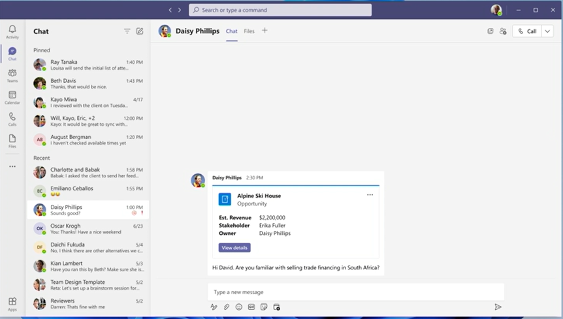Screen dimensions: 563x319
Task: Click Daisy Phillips avatar in chat header
Action: coord(165,31)
